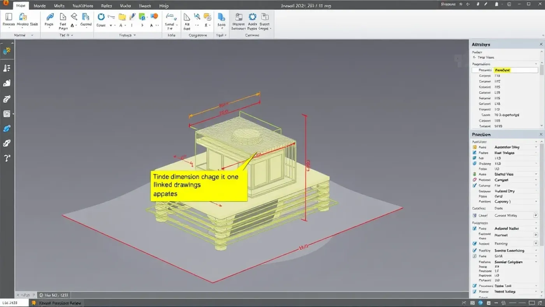Open the second ribbon tab 'Morde'
This screenshot has width=545, height=307.
coord(40,6)
